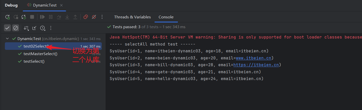Open the test sort options
Screen dimensions: 362x110
point(26,28)
